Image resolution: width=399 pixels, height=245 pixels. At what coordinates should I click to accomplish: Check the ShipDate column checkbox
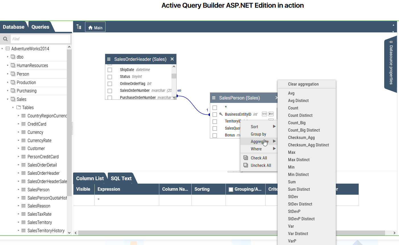[110, 69]
